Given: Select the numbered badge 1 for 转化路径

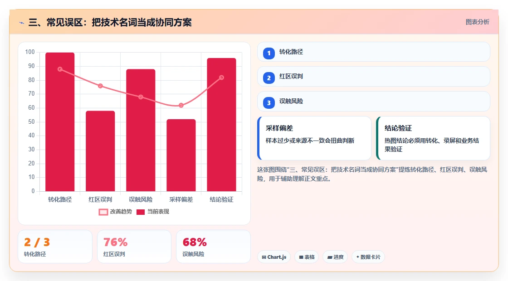Looking at the screenshot, I should click(269, 53).
